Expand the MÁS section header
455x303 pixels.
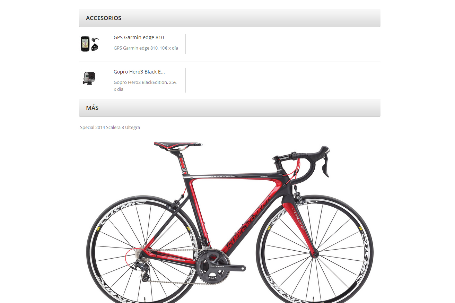point(230,108)
